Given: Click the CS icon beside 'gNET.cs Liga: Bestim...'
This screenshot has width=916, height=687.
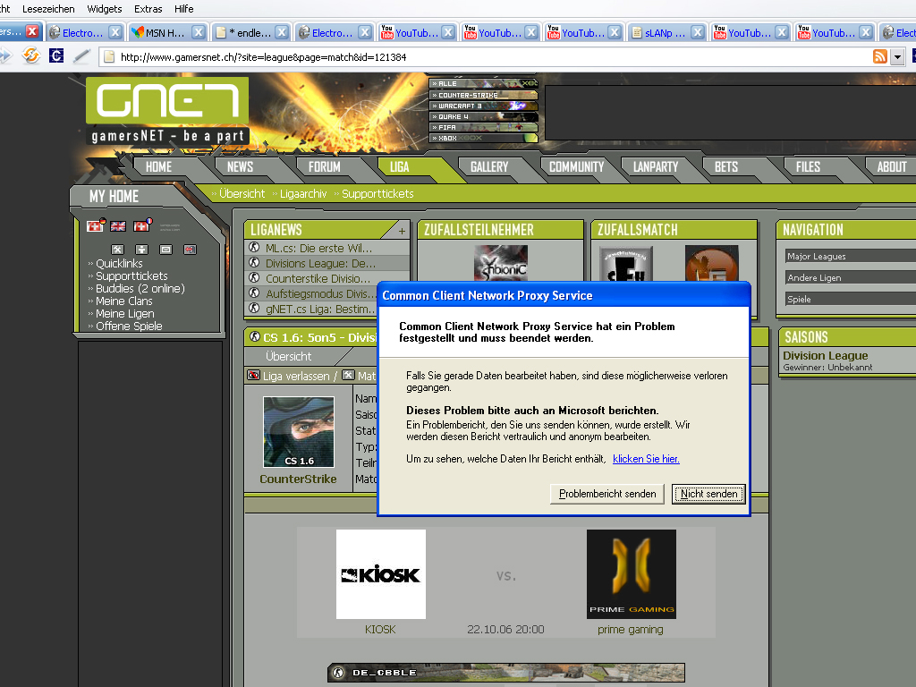Looking at the screenshot, I should 254,308.
